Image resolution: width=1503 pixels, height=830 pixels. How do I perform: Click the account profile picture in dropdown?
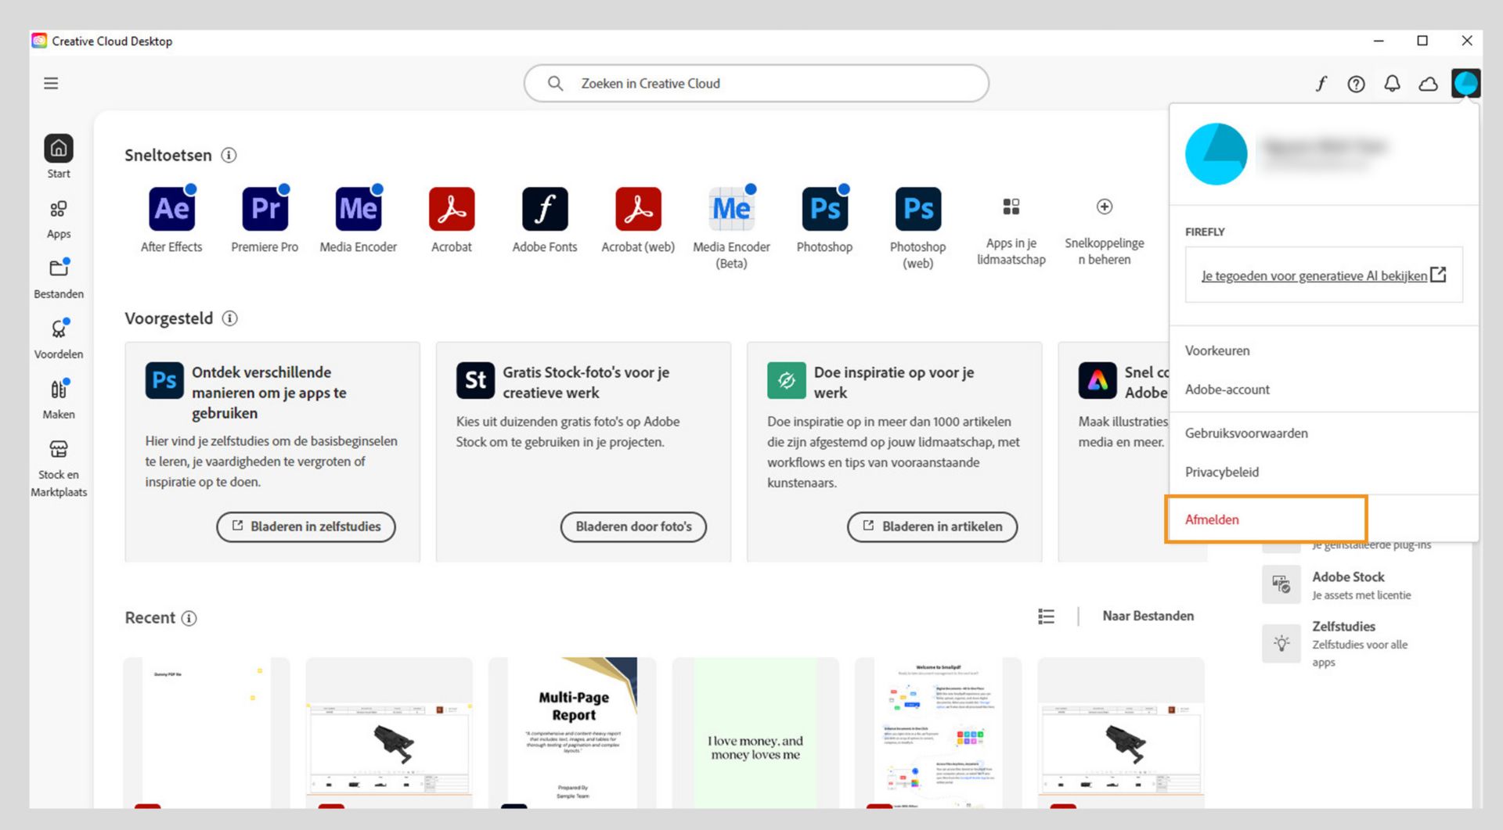click(x=1216, y=154)
